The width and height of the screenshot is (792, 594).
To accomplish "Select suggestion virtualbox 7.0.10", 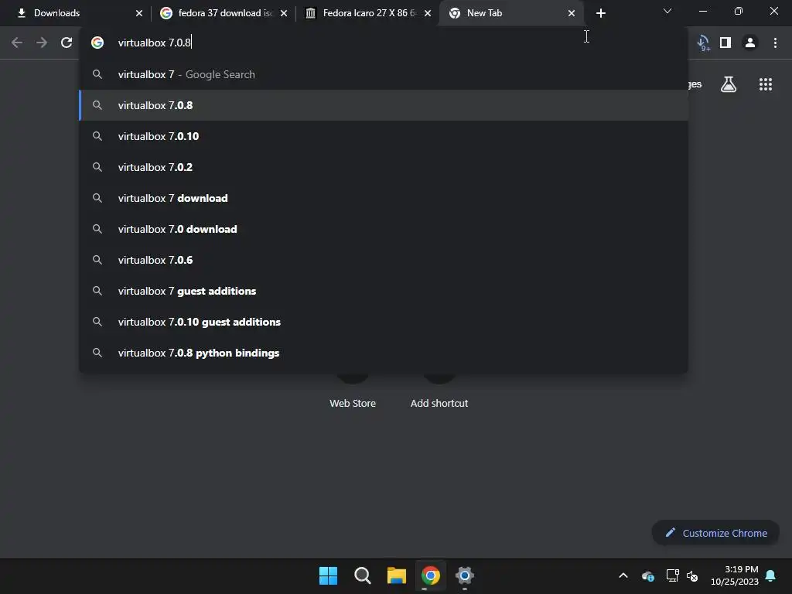I will coord(384,136).
